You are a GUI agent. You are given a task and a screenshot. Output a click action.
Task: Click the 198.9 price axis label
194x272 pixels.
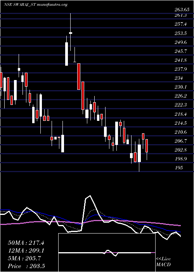click(180, 159)
